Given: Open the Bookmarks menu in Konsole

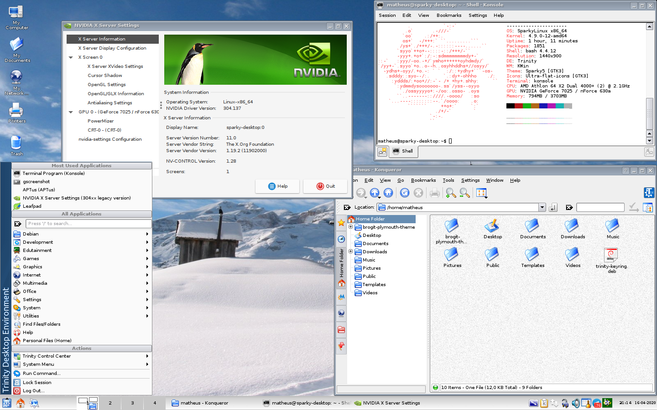Looking at the screenshot, I should [449, 15].
